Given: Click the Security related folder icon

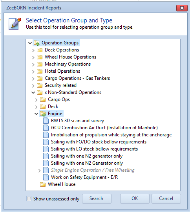Looking at the screenshot, I should tap(40, 85).
